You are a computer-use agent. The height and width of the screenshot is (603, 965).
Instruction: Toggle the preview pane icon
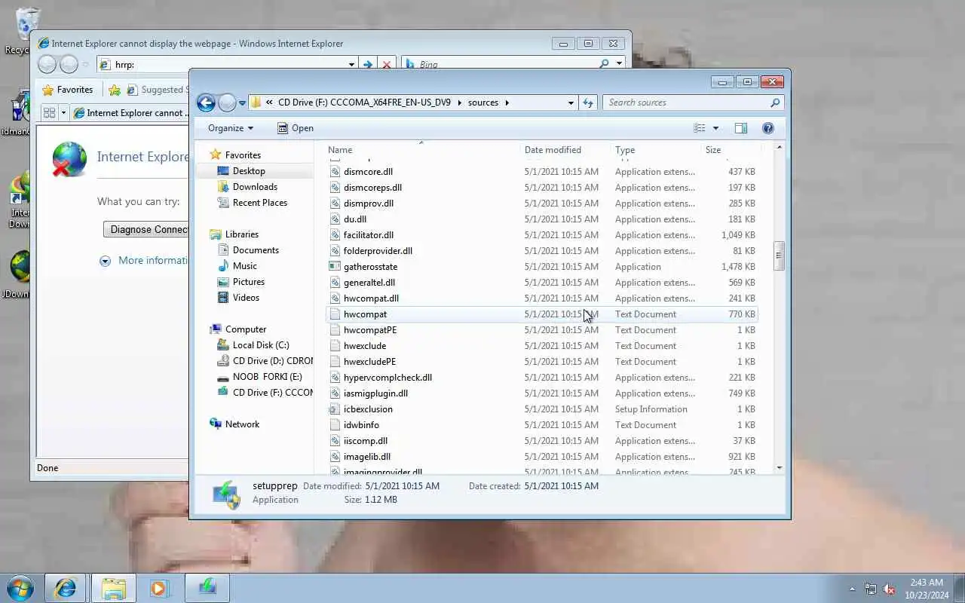click(741, 128)
